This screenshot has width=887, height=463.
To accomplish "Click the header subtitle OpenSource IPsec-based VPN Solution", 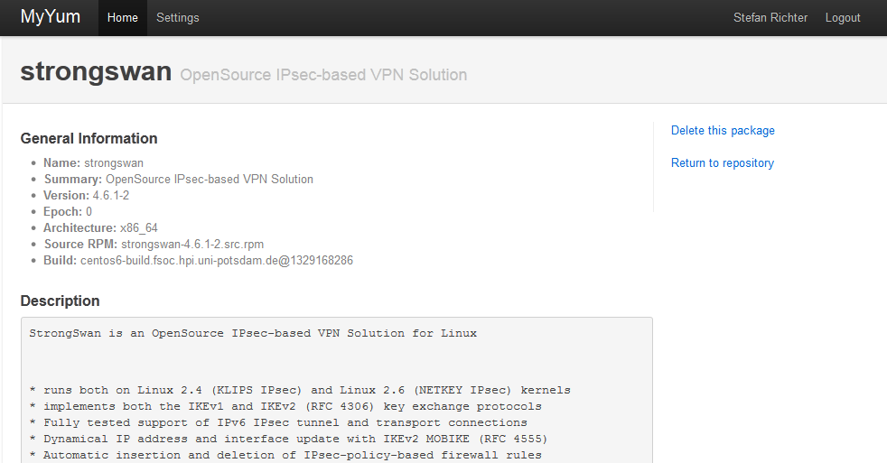I will (323, 75).
